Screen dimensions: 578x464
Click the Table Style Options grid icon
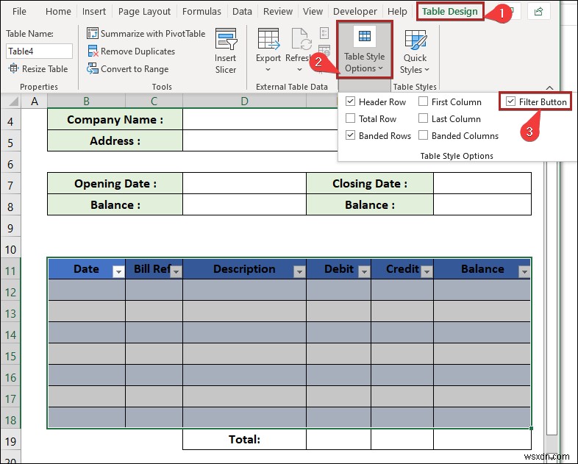[x=365, y=36]
